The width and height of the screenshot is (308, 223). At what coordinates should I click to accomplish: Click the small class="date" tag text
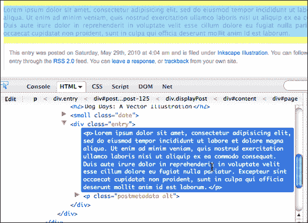point(105,115)
